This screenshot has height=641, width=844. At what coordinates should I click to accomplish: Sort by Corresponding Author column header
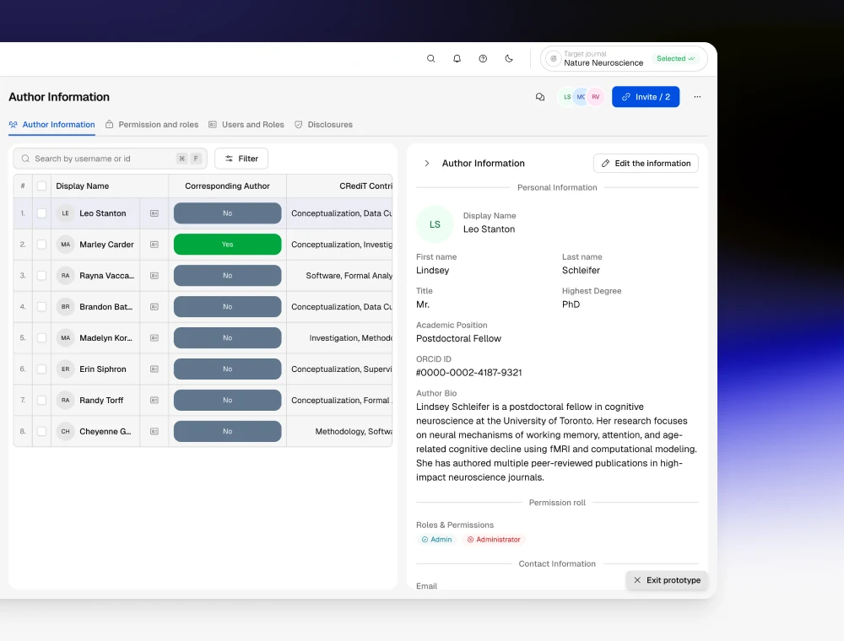(x=227, y=186)
